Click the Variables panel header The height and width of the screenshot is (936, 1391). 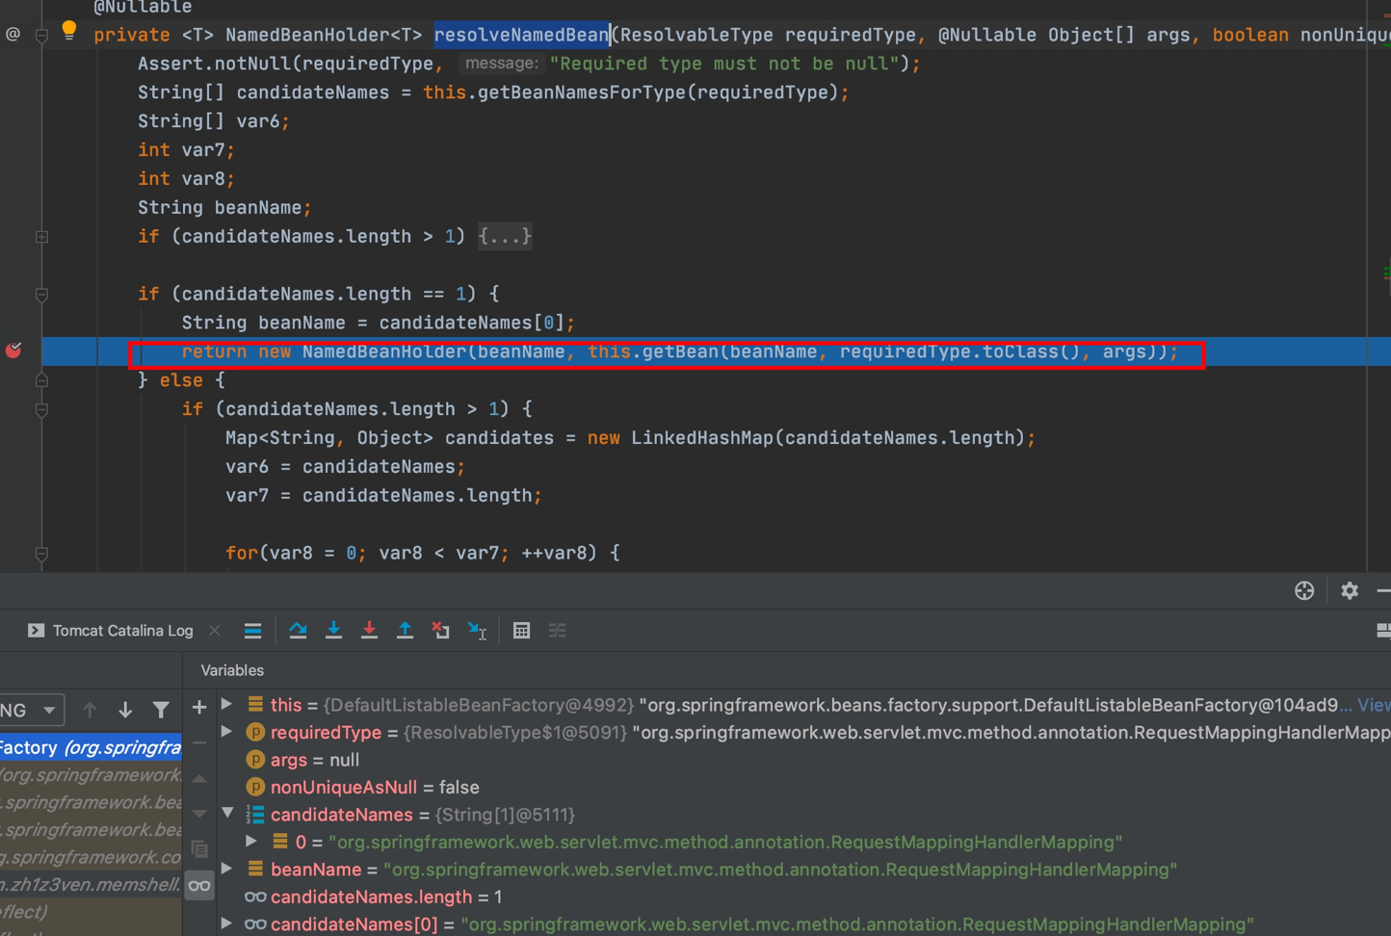tap(232, 670)
